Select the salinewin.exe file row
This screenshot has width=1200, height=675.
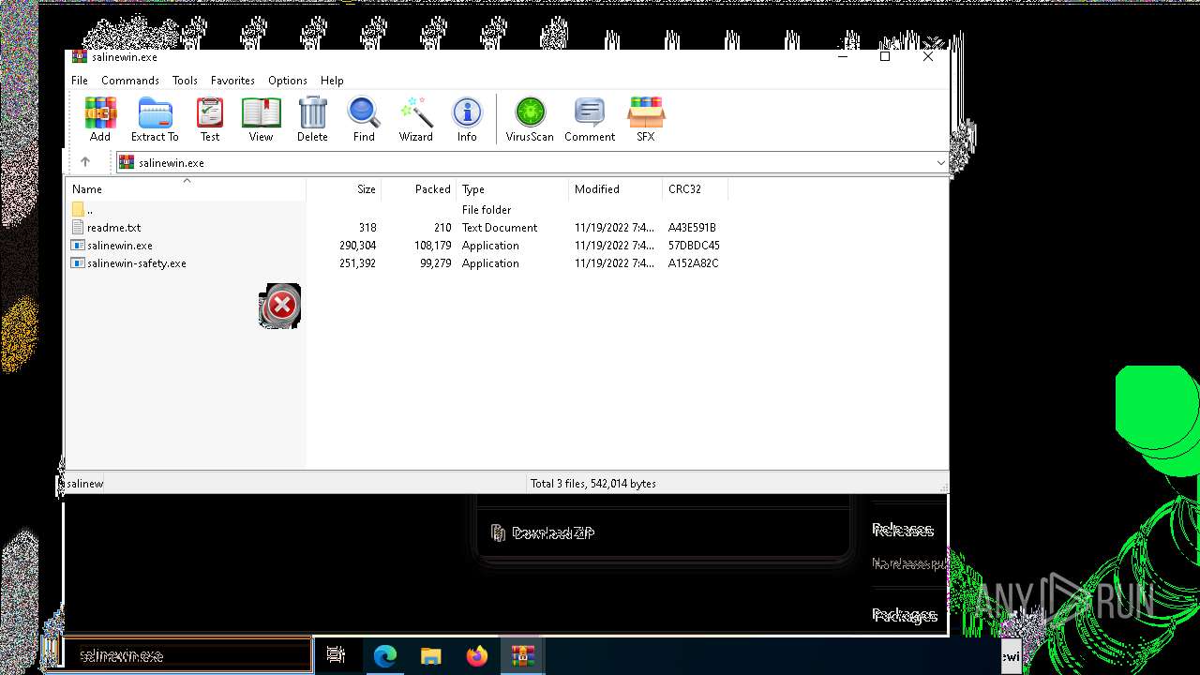pyautogui.click(x=398, y=246)
